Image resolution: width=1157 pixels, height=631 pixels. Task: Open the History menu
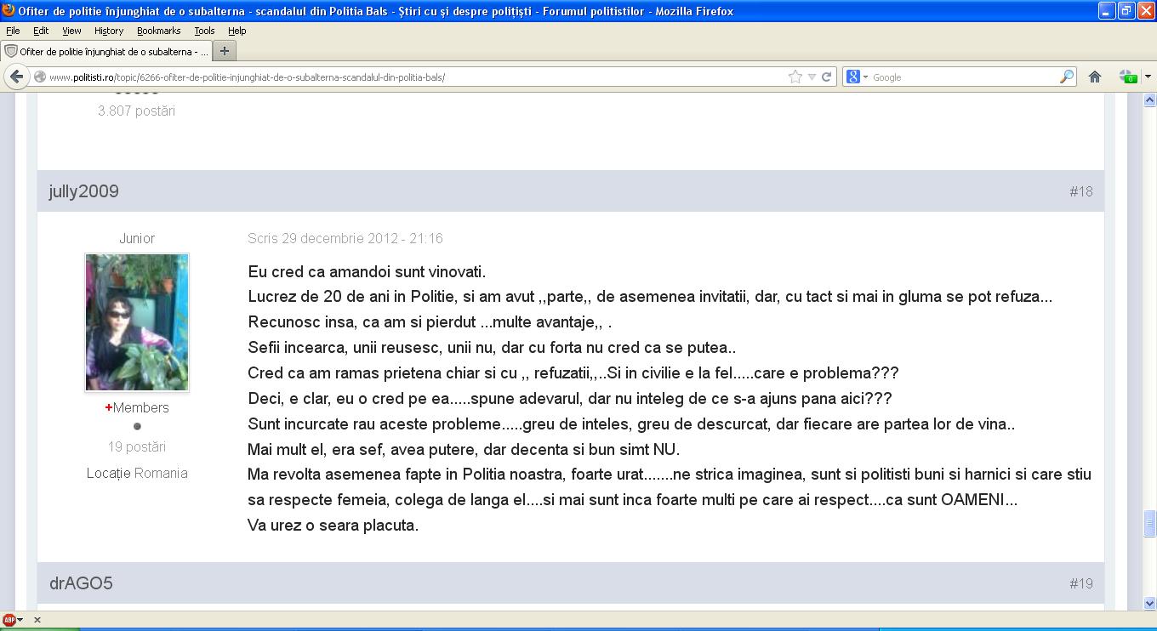(x=109, y=31)
